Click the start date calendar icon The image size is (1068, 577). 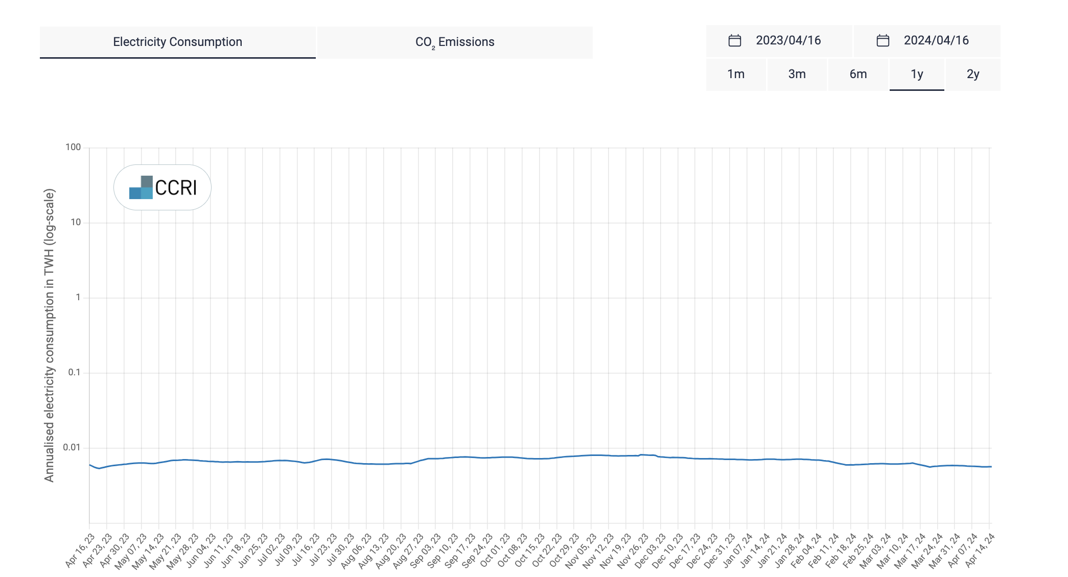pyautogui.click(x=735, y=41)
